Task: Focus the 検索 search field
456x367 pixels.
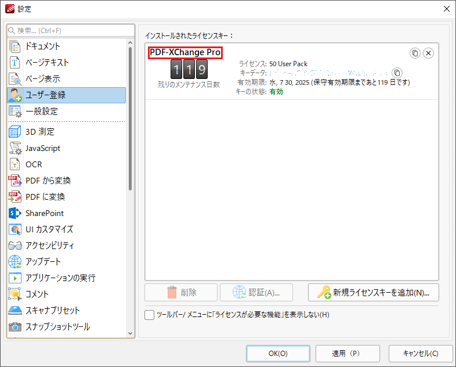Action: (71, 31)
